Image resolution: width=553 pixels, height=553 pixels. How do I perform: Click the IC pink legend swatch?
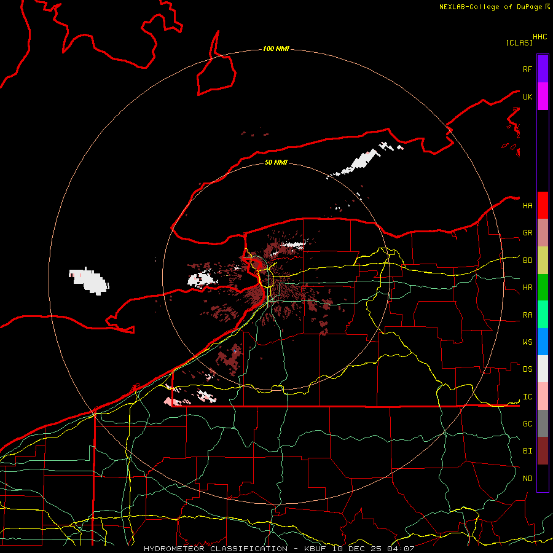543,396
